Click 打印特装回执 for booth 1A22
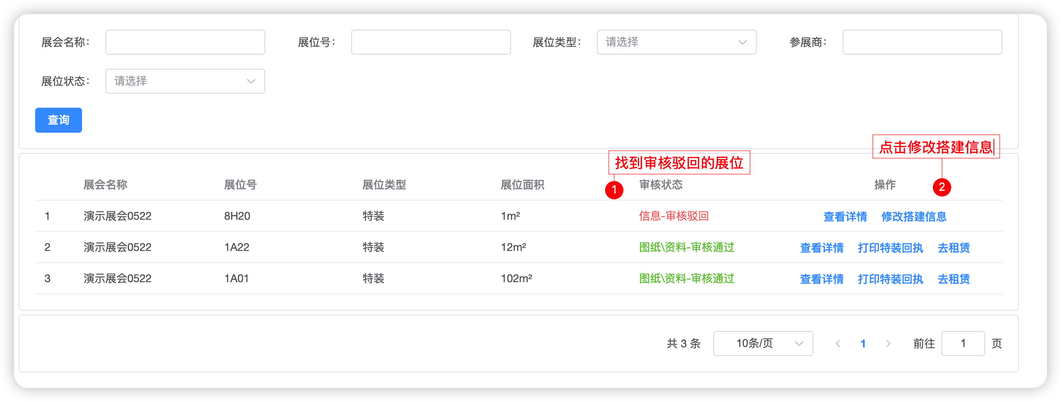The image size is (1061, 402). (x=890, y=248)
